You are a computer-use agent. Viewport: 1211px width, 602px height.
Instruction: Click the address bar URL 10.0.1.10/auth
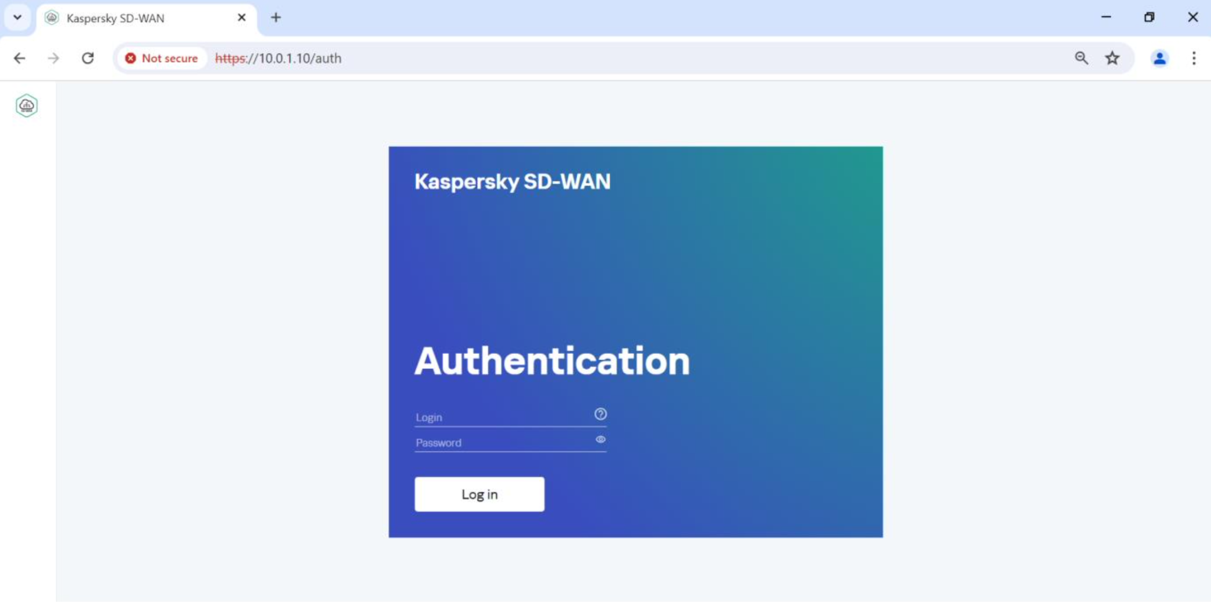(x=279, y=58)
